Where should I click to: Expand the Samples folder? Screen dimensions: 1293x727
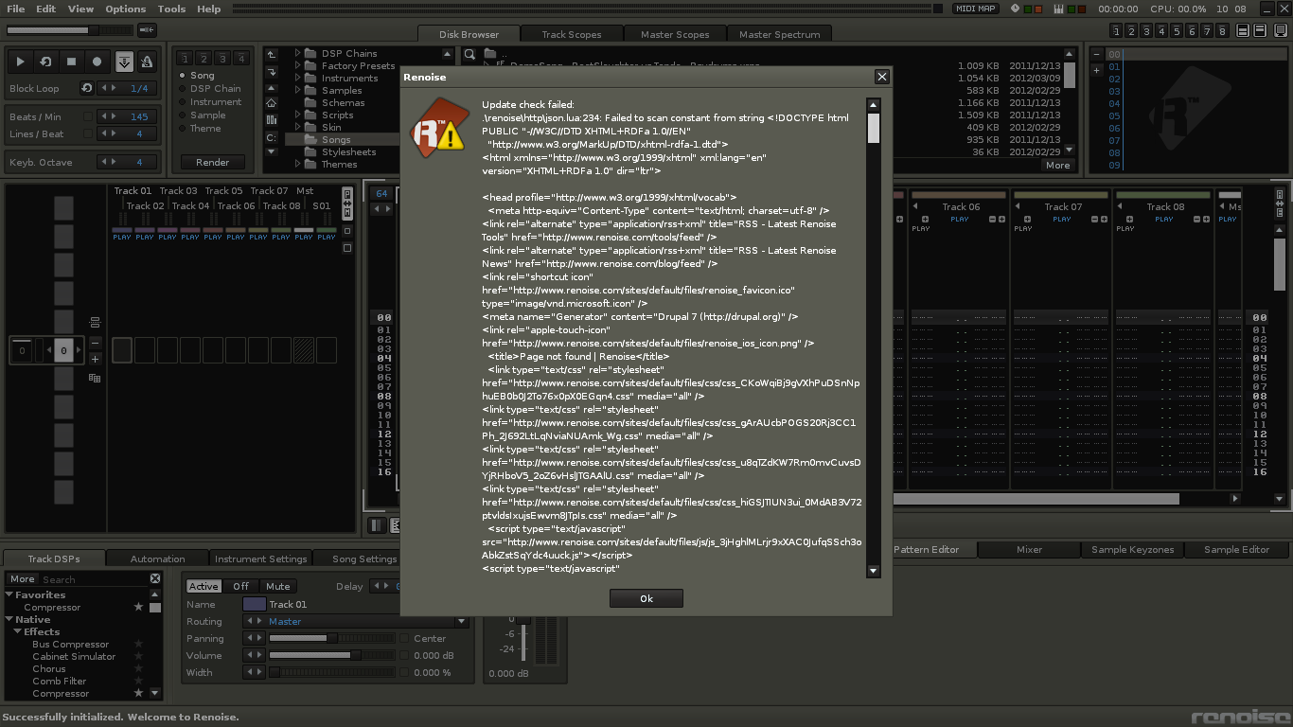297,90
